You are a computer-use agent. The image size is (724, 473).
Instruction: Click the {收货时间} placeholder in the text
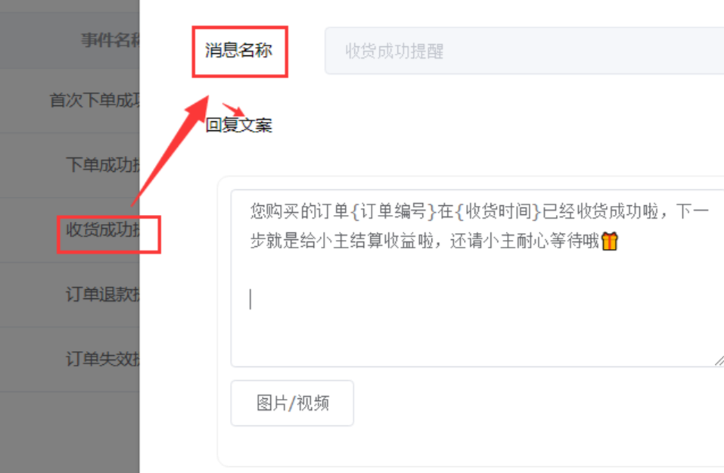(498, 212)
